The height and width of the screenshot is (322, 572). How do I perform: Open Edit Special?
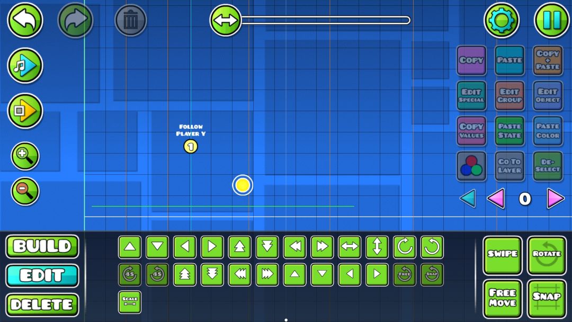471,95
